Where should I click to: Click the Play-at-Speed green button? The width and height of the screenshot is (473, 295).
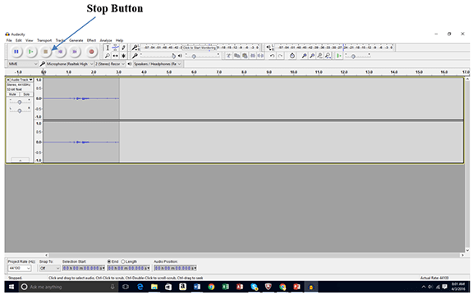(x=339, y=56)
